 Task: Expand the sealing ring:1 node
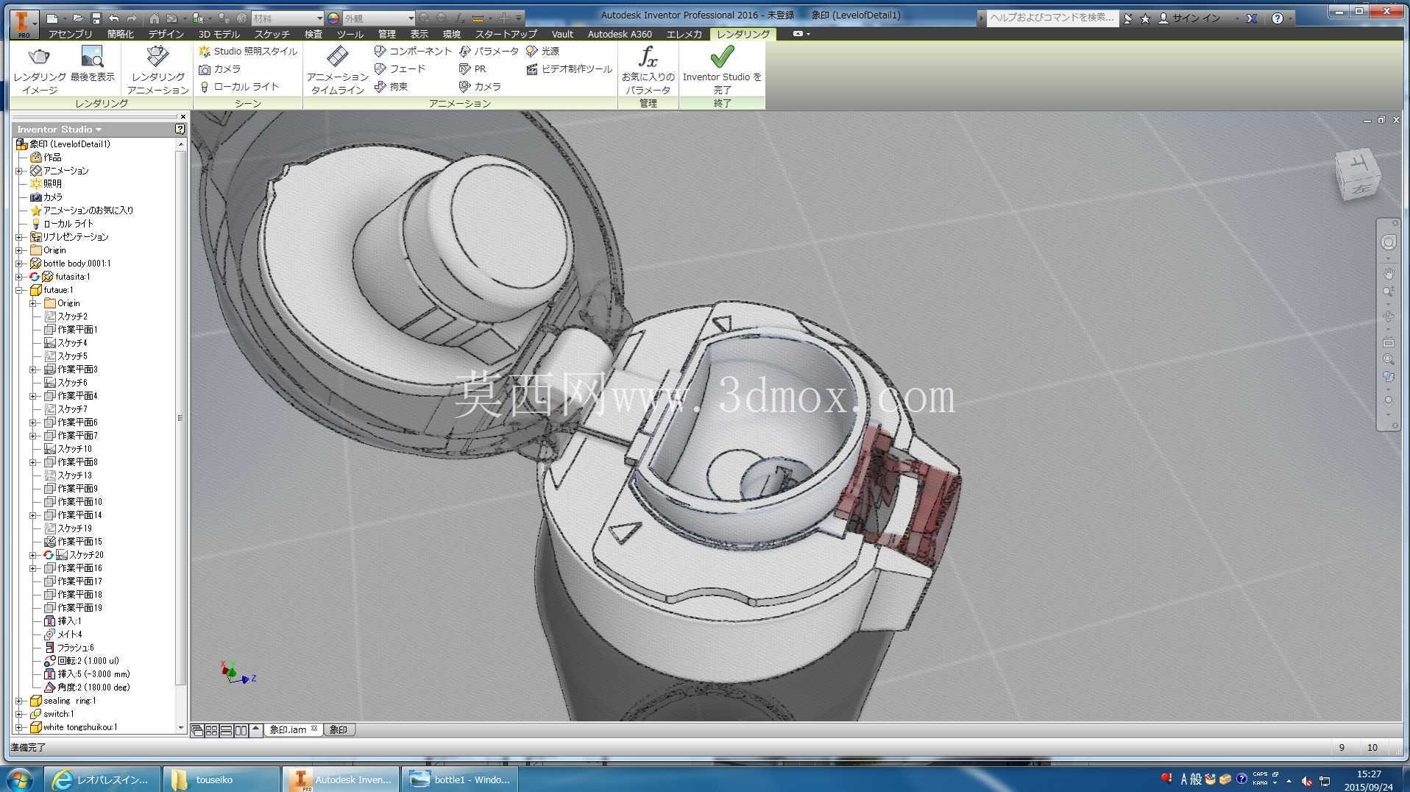(19, 701)
